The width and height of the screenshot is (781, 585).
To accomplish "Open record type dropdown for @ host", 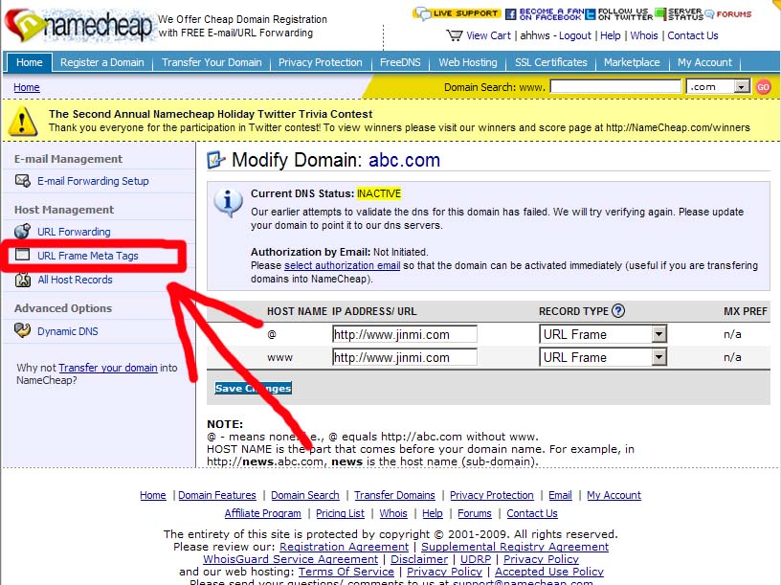I will 658,334.
